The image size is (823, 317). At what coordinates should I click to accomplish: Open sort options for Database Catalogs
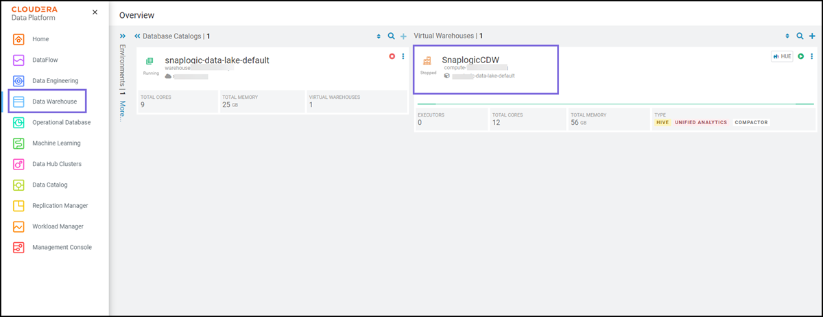tap(379, 36)
